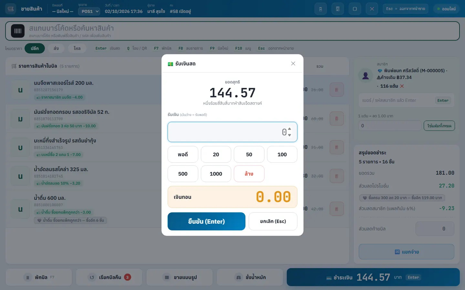Choose the 50 baht quick amount
This screenshot has height=290, width=465.
tap(249, 154)
